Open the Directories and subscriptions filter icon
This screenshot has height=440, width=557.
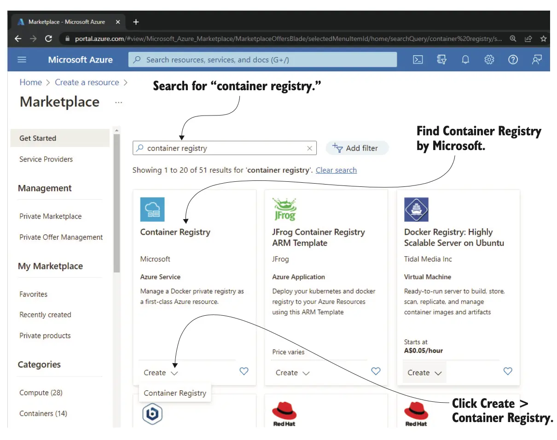tap(441, 60)
